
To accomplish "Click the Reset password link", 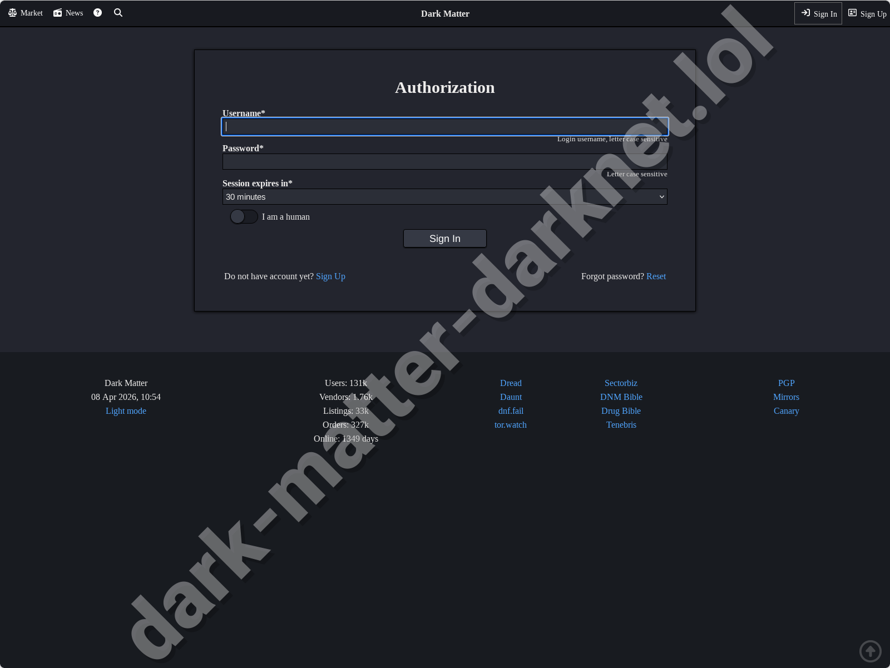I will pos(656,276).
